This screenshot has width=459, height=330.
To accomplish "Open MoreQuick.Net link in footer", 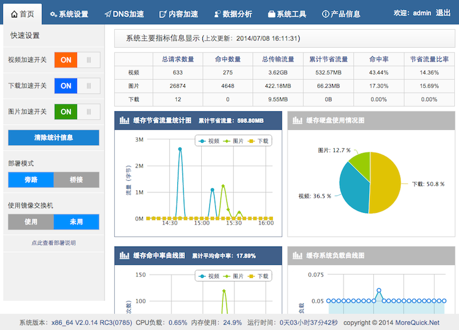I will pyautogui.click(x=418, y=322).
